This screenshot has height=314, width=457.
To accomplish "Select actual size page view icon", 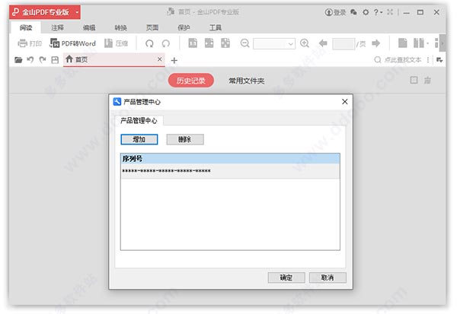I will tap(193, 43).
